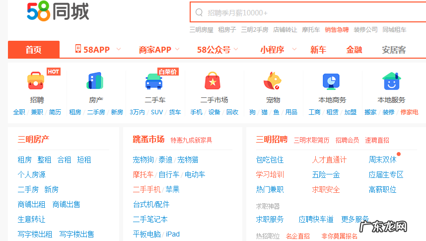Open 应聘快车道 link
This screenshot has width=426, height=241.
coord(316,219)
